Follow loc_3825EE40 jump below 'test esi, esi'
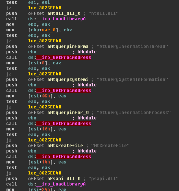Screen dimensions: 179x191 [45, 8]
